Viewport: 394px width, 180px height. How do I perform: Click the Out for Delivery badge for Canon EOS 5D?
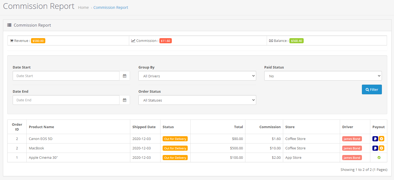coord(175,139)
